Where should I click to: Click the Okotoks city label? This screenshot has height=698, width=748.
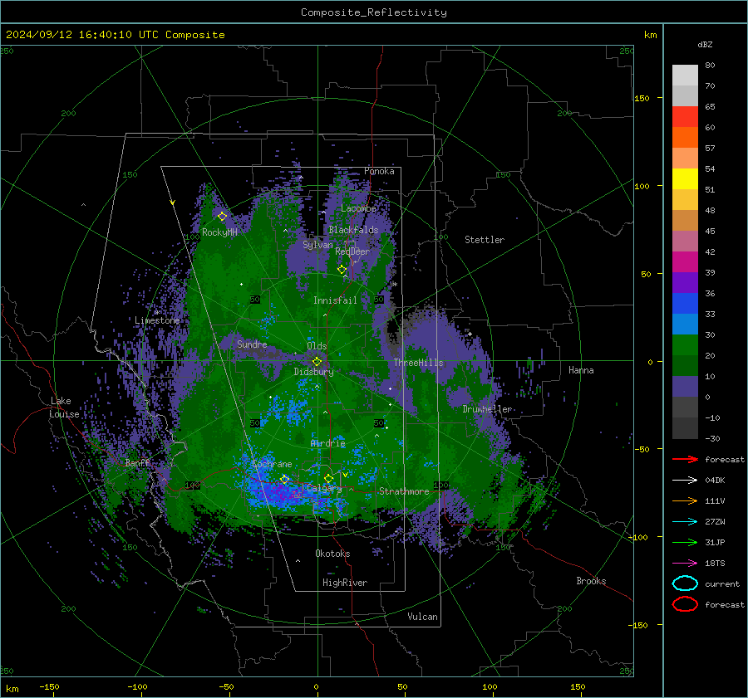(332, 554)
